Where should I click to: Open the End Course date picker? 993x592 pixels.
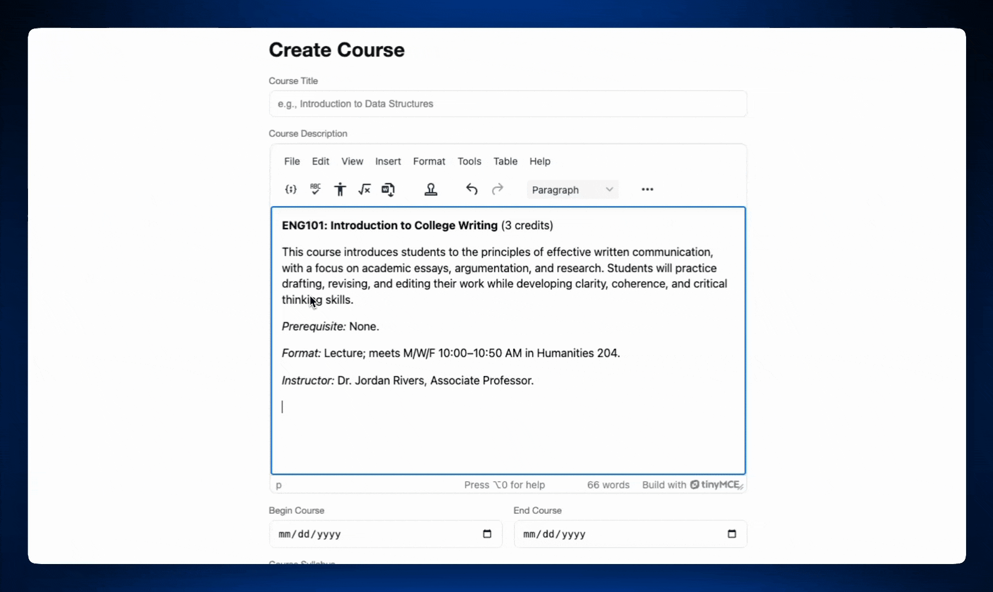tap(732, 534)
